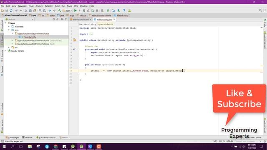Click the Synchronize toolbar icon
Screen dimensions: 267x150
pyautogui.click(x=11, y=10)
